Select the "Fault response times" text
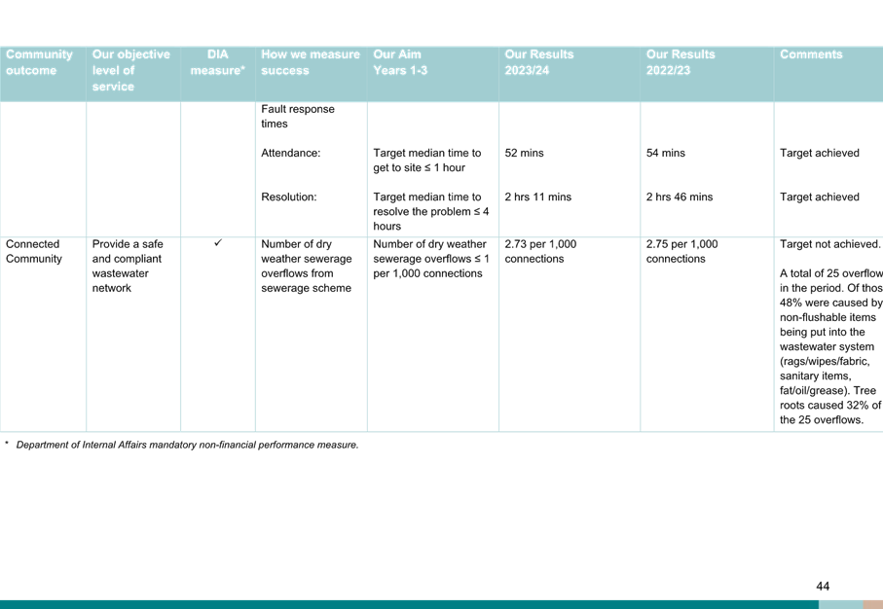Image resolution: width=883 pixels, height=609 pixels. [297, 117]
